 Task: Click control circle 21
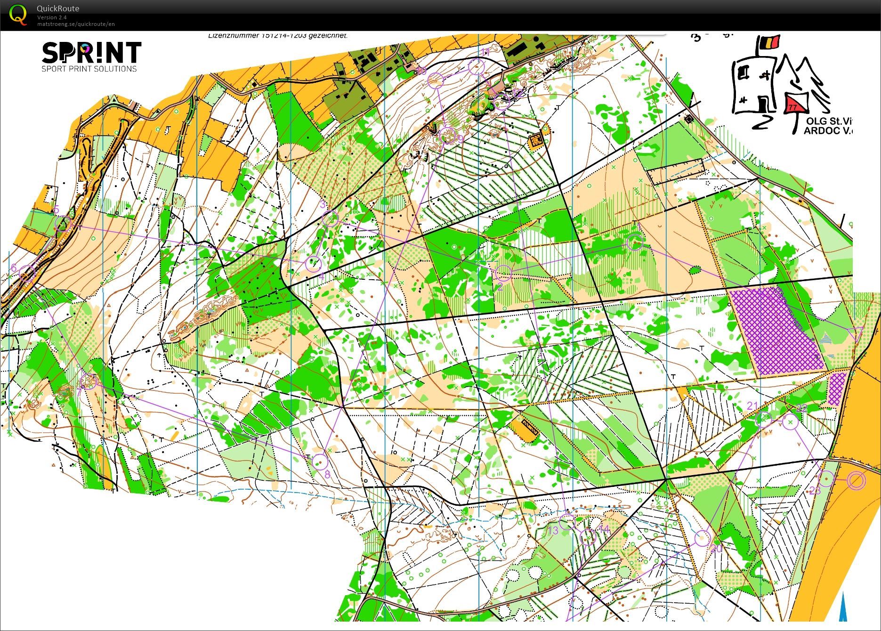(763, 419)
